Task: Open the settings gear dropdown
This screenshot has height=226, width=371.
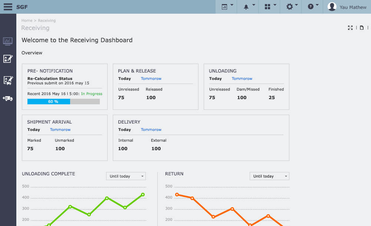Action: (292, 7)
